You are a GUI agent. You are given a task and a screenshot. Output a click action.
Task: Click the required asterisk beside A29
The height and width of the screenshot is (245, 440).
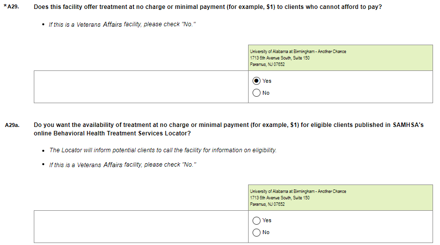[4, 7]
